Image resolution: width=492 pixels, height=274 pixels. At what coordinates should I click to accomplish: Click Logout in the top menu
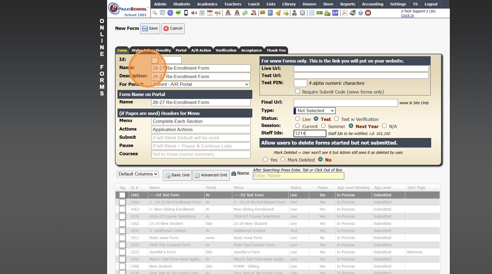[x=431, y=4]
